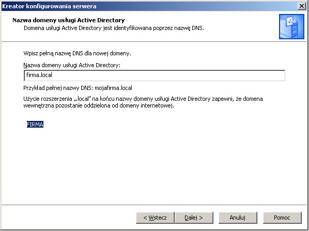This screenshot has width=309, height=231.
Task: Click the instruction Wpisz pełną nazwę DNS
Action: coord(78,53)
